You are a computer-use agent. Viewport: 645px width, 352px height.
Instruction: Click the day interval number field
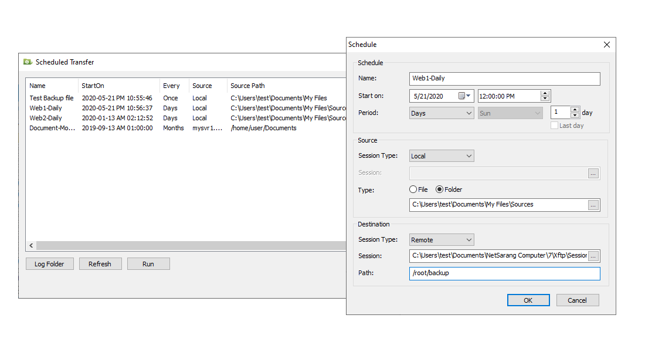pos(561,113)
